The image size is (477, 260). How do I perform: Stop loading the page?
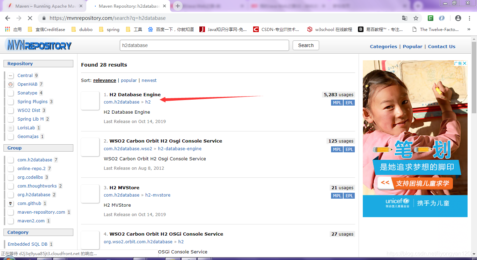pos(30,18)
